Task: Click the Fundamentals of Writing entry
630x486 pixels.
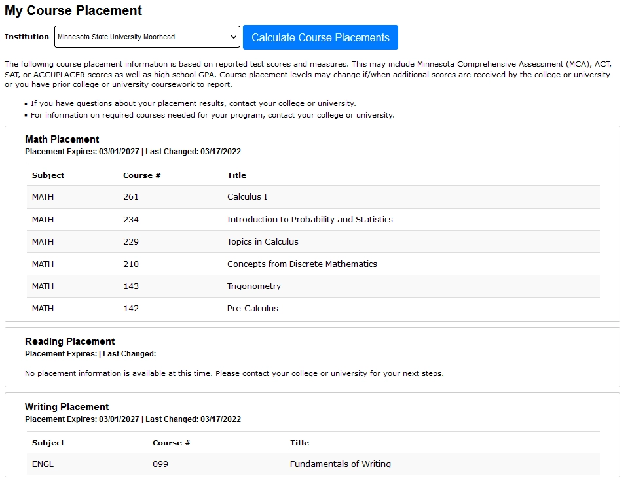Action: [x=340, y=464]
